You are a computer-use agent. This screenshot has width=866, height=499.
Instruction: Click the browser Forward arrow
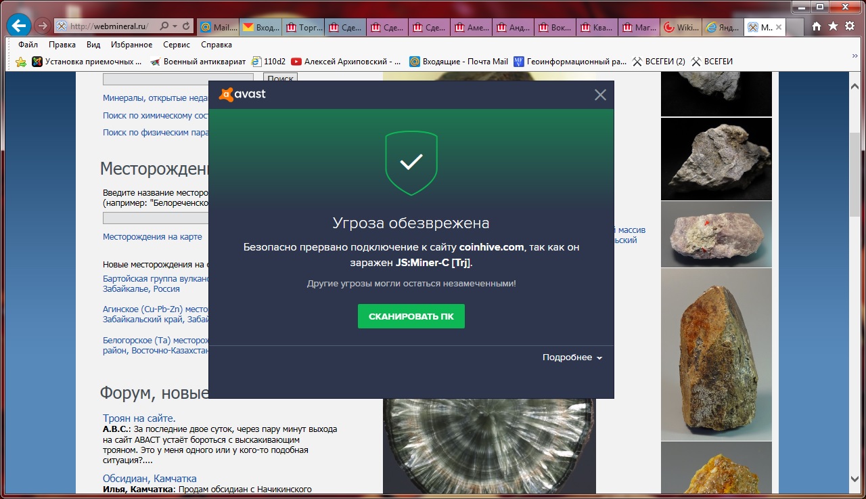click(43, 26)
